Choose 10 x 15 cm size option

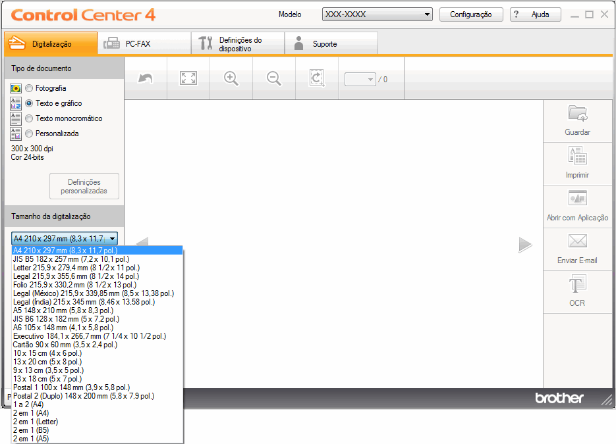[x=98, y=353]
